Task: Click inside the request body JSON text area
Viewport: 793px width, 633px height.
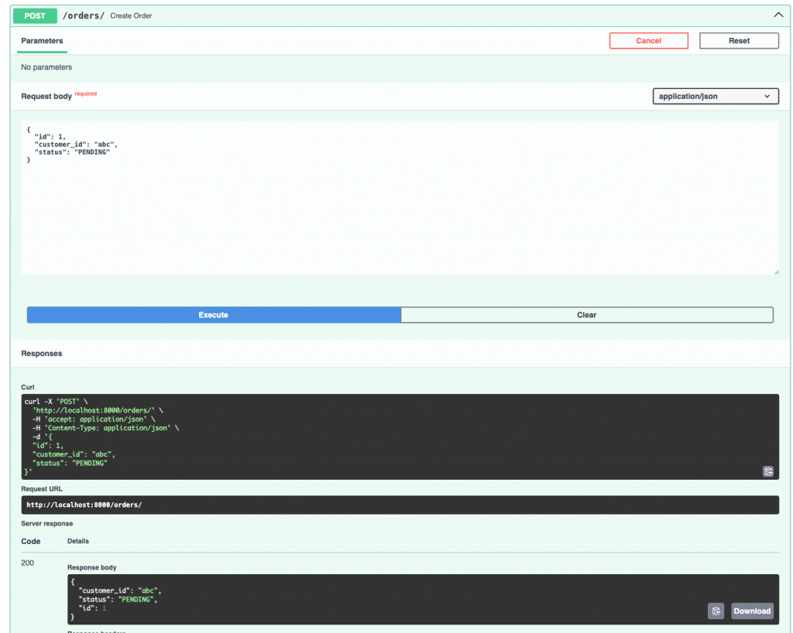Action: click(400, 197)
